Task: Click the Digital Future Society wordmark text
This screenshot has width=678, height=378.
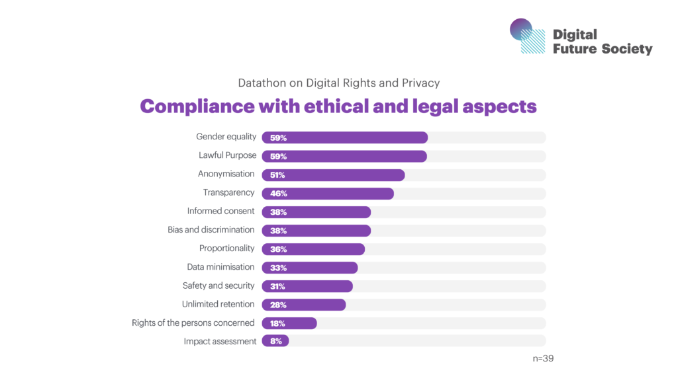Action: coord(602,42)
